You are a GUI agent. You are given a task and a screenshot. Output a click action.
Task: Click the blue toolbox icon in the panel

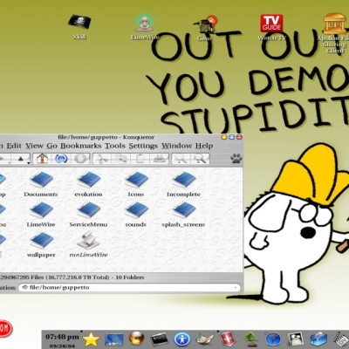pyautogui.click(x=318, y=339)
